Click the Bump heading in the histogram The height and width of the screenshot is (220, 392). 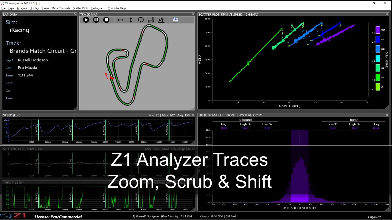coord(354,120)
